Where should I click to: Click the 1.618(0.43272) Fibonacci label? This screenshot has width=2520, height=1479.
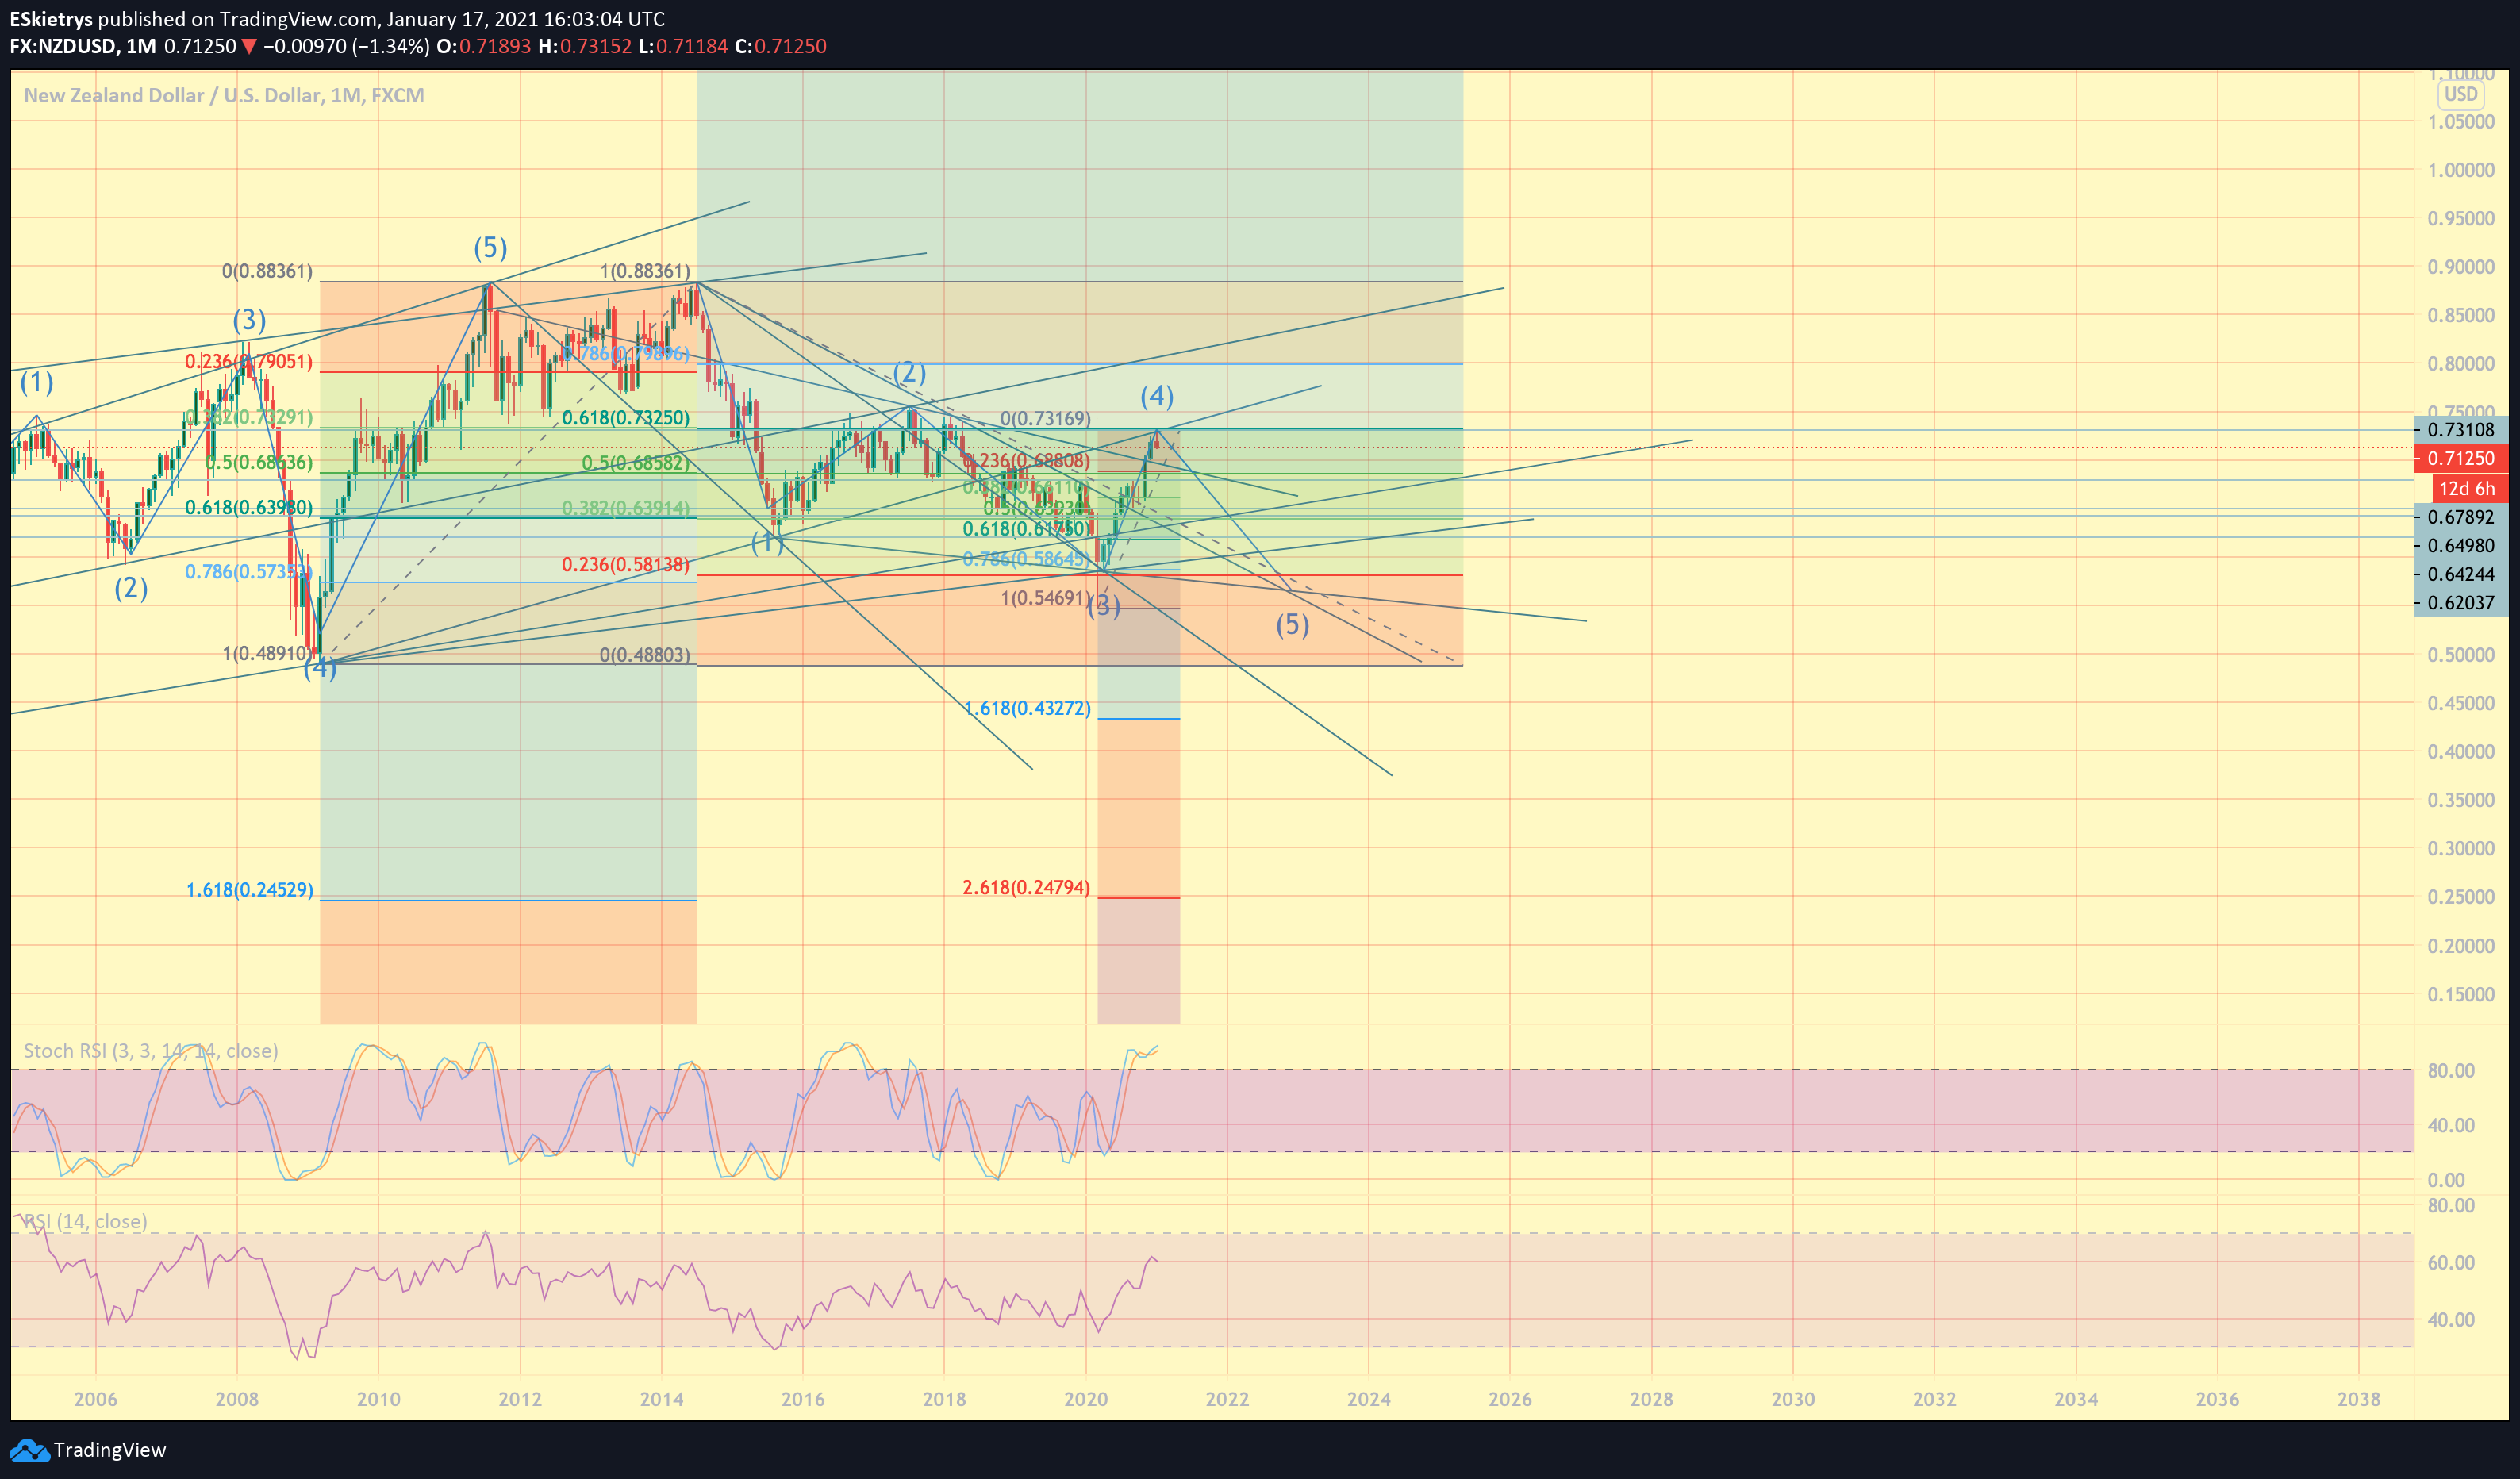pyautogui.click(x=1027, y=708)
